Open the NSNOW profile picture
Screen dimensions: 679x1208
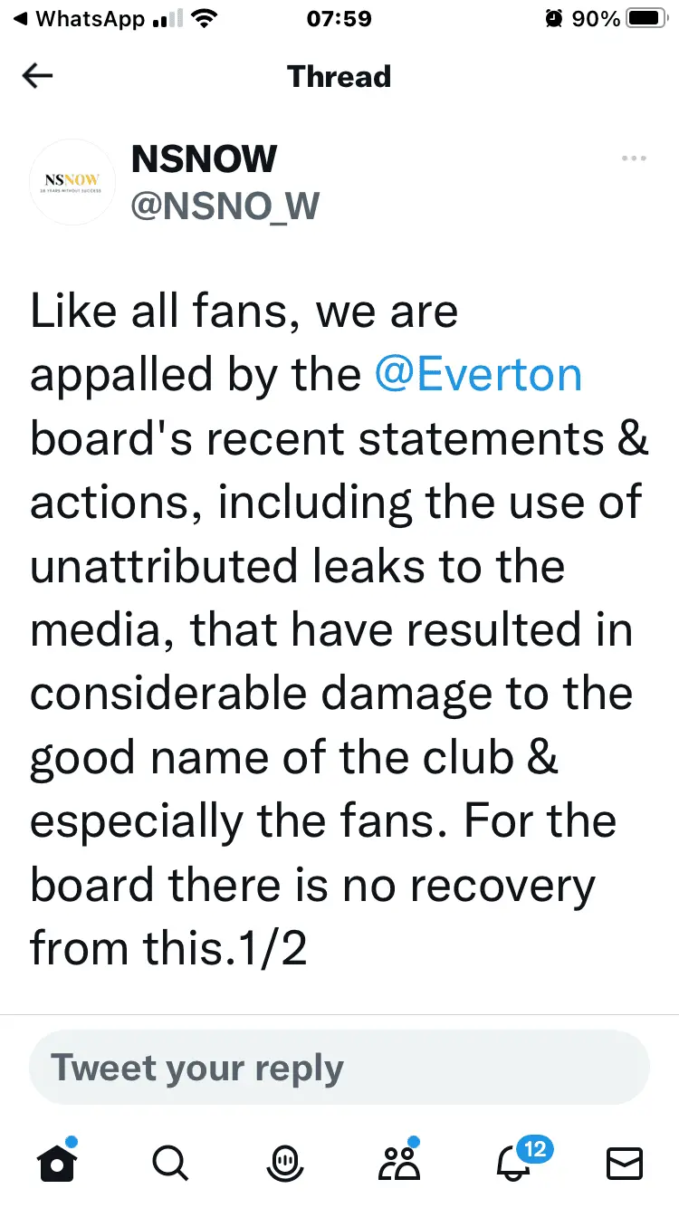pyautogui.click(x=72, y=181)
